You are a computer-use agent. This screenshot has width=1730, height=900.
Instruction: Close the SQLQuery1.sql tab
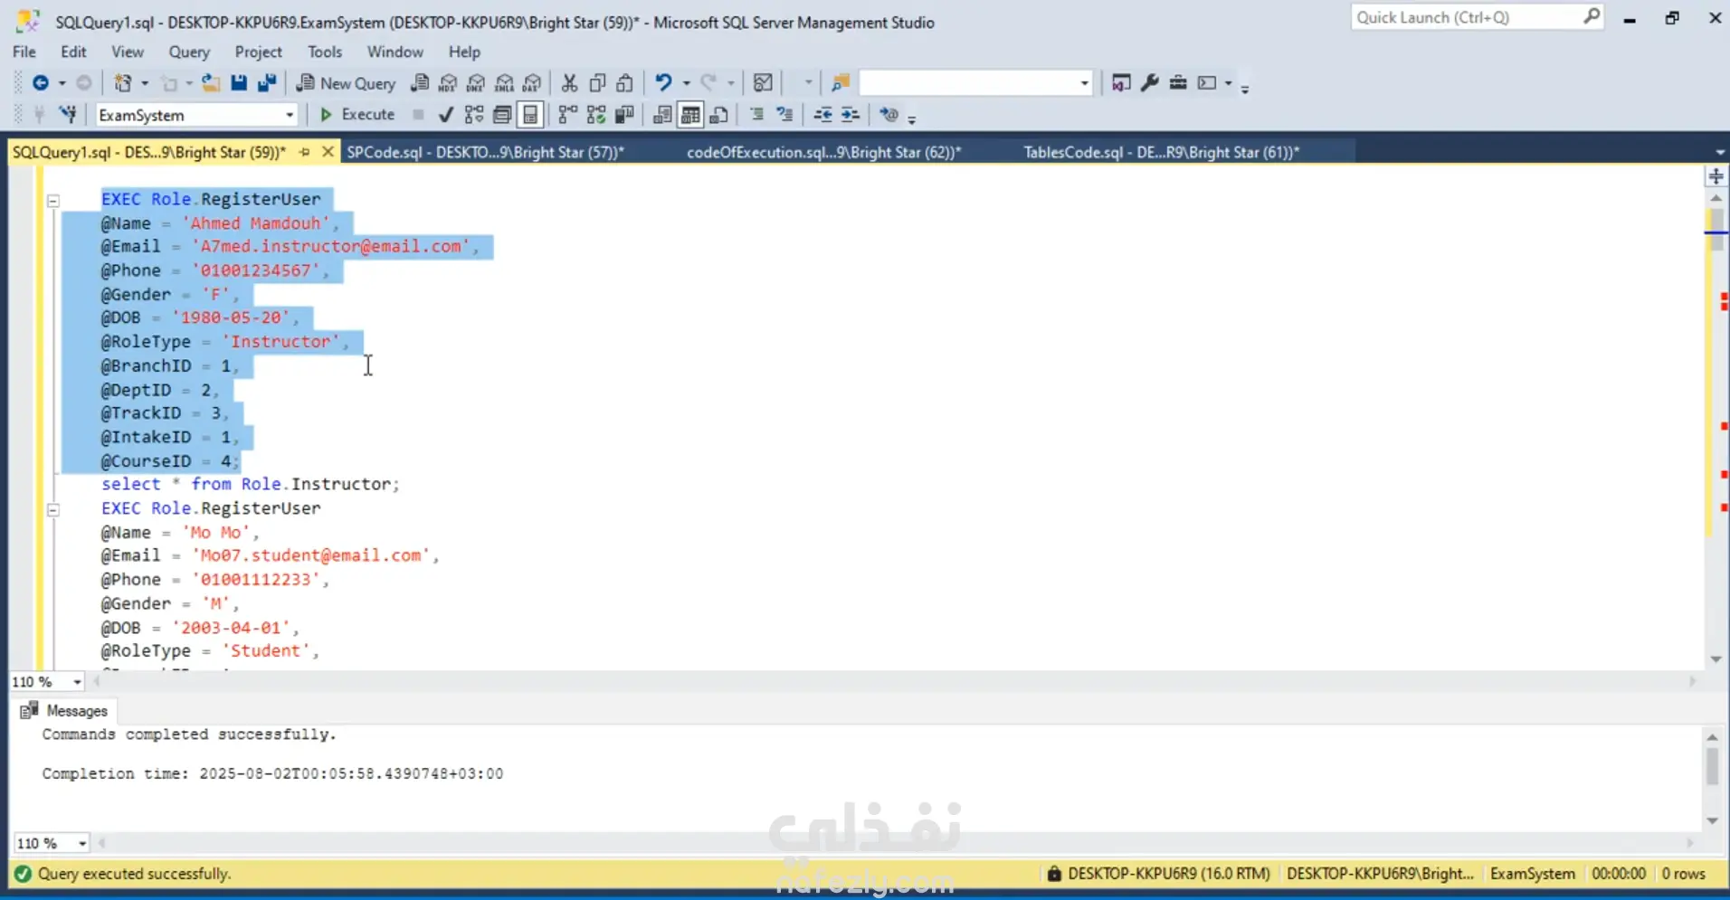[328, 152]
